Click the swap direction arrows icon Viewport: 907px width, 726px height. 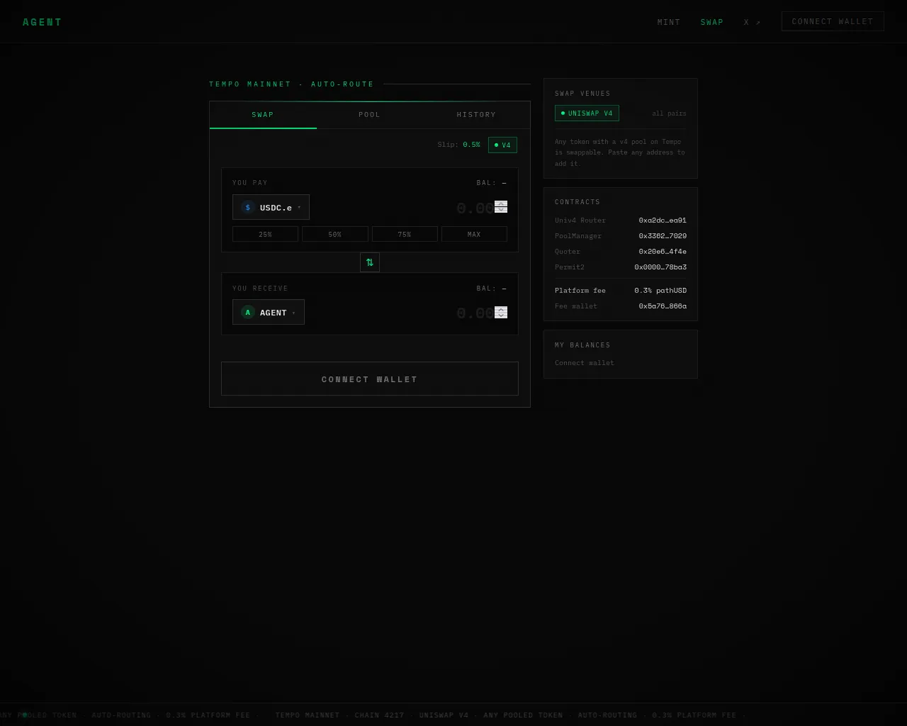click(x=369, y=262)
